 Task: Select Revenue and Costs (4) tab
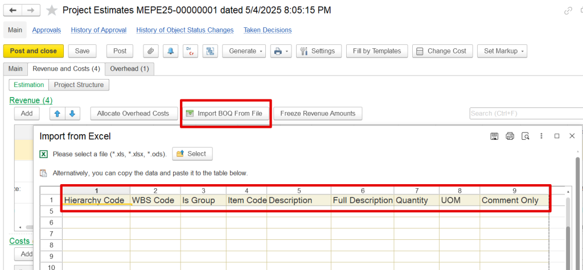point(66,69)
